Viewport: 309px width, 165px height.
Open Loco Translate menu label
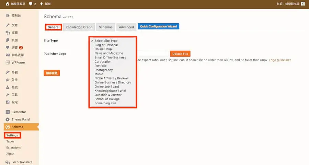click(22, 162)
